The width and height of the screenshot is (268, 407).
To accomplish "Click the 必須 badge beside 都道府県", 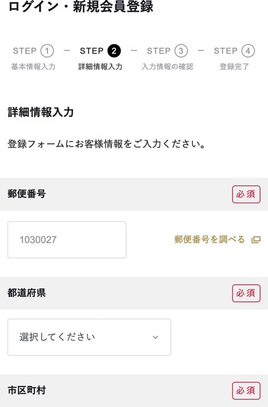I will pos(246,293).
